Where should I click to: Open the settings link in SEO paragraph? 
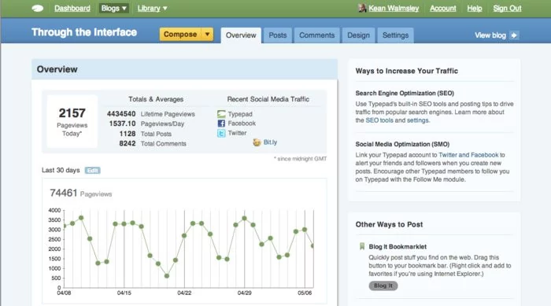418,120
